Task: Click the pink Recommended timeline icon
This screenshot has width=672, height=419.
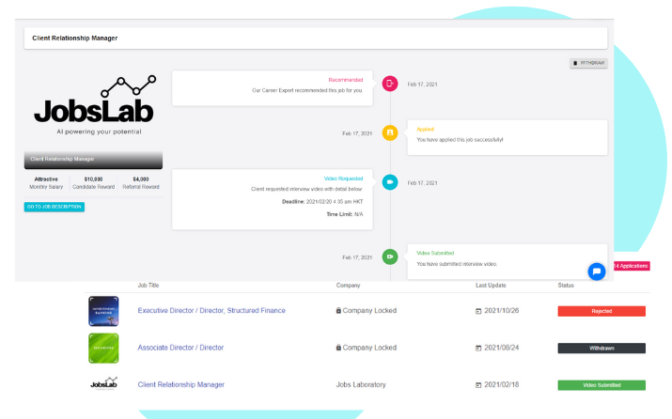Action: pos(390,84)
